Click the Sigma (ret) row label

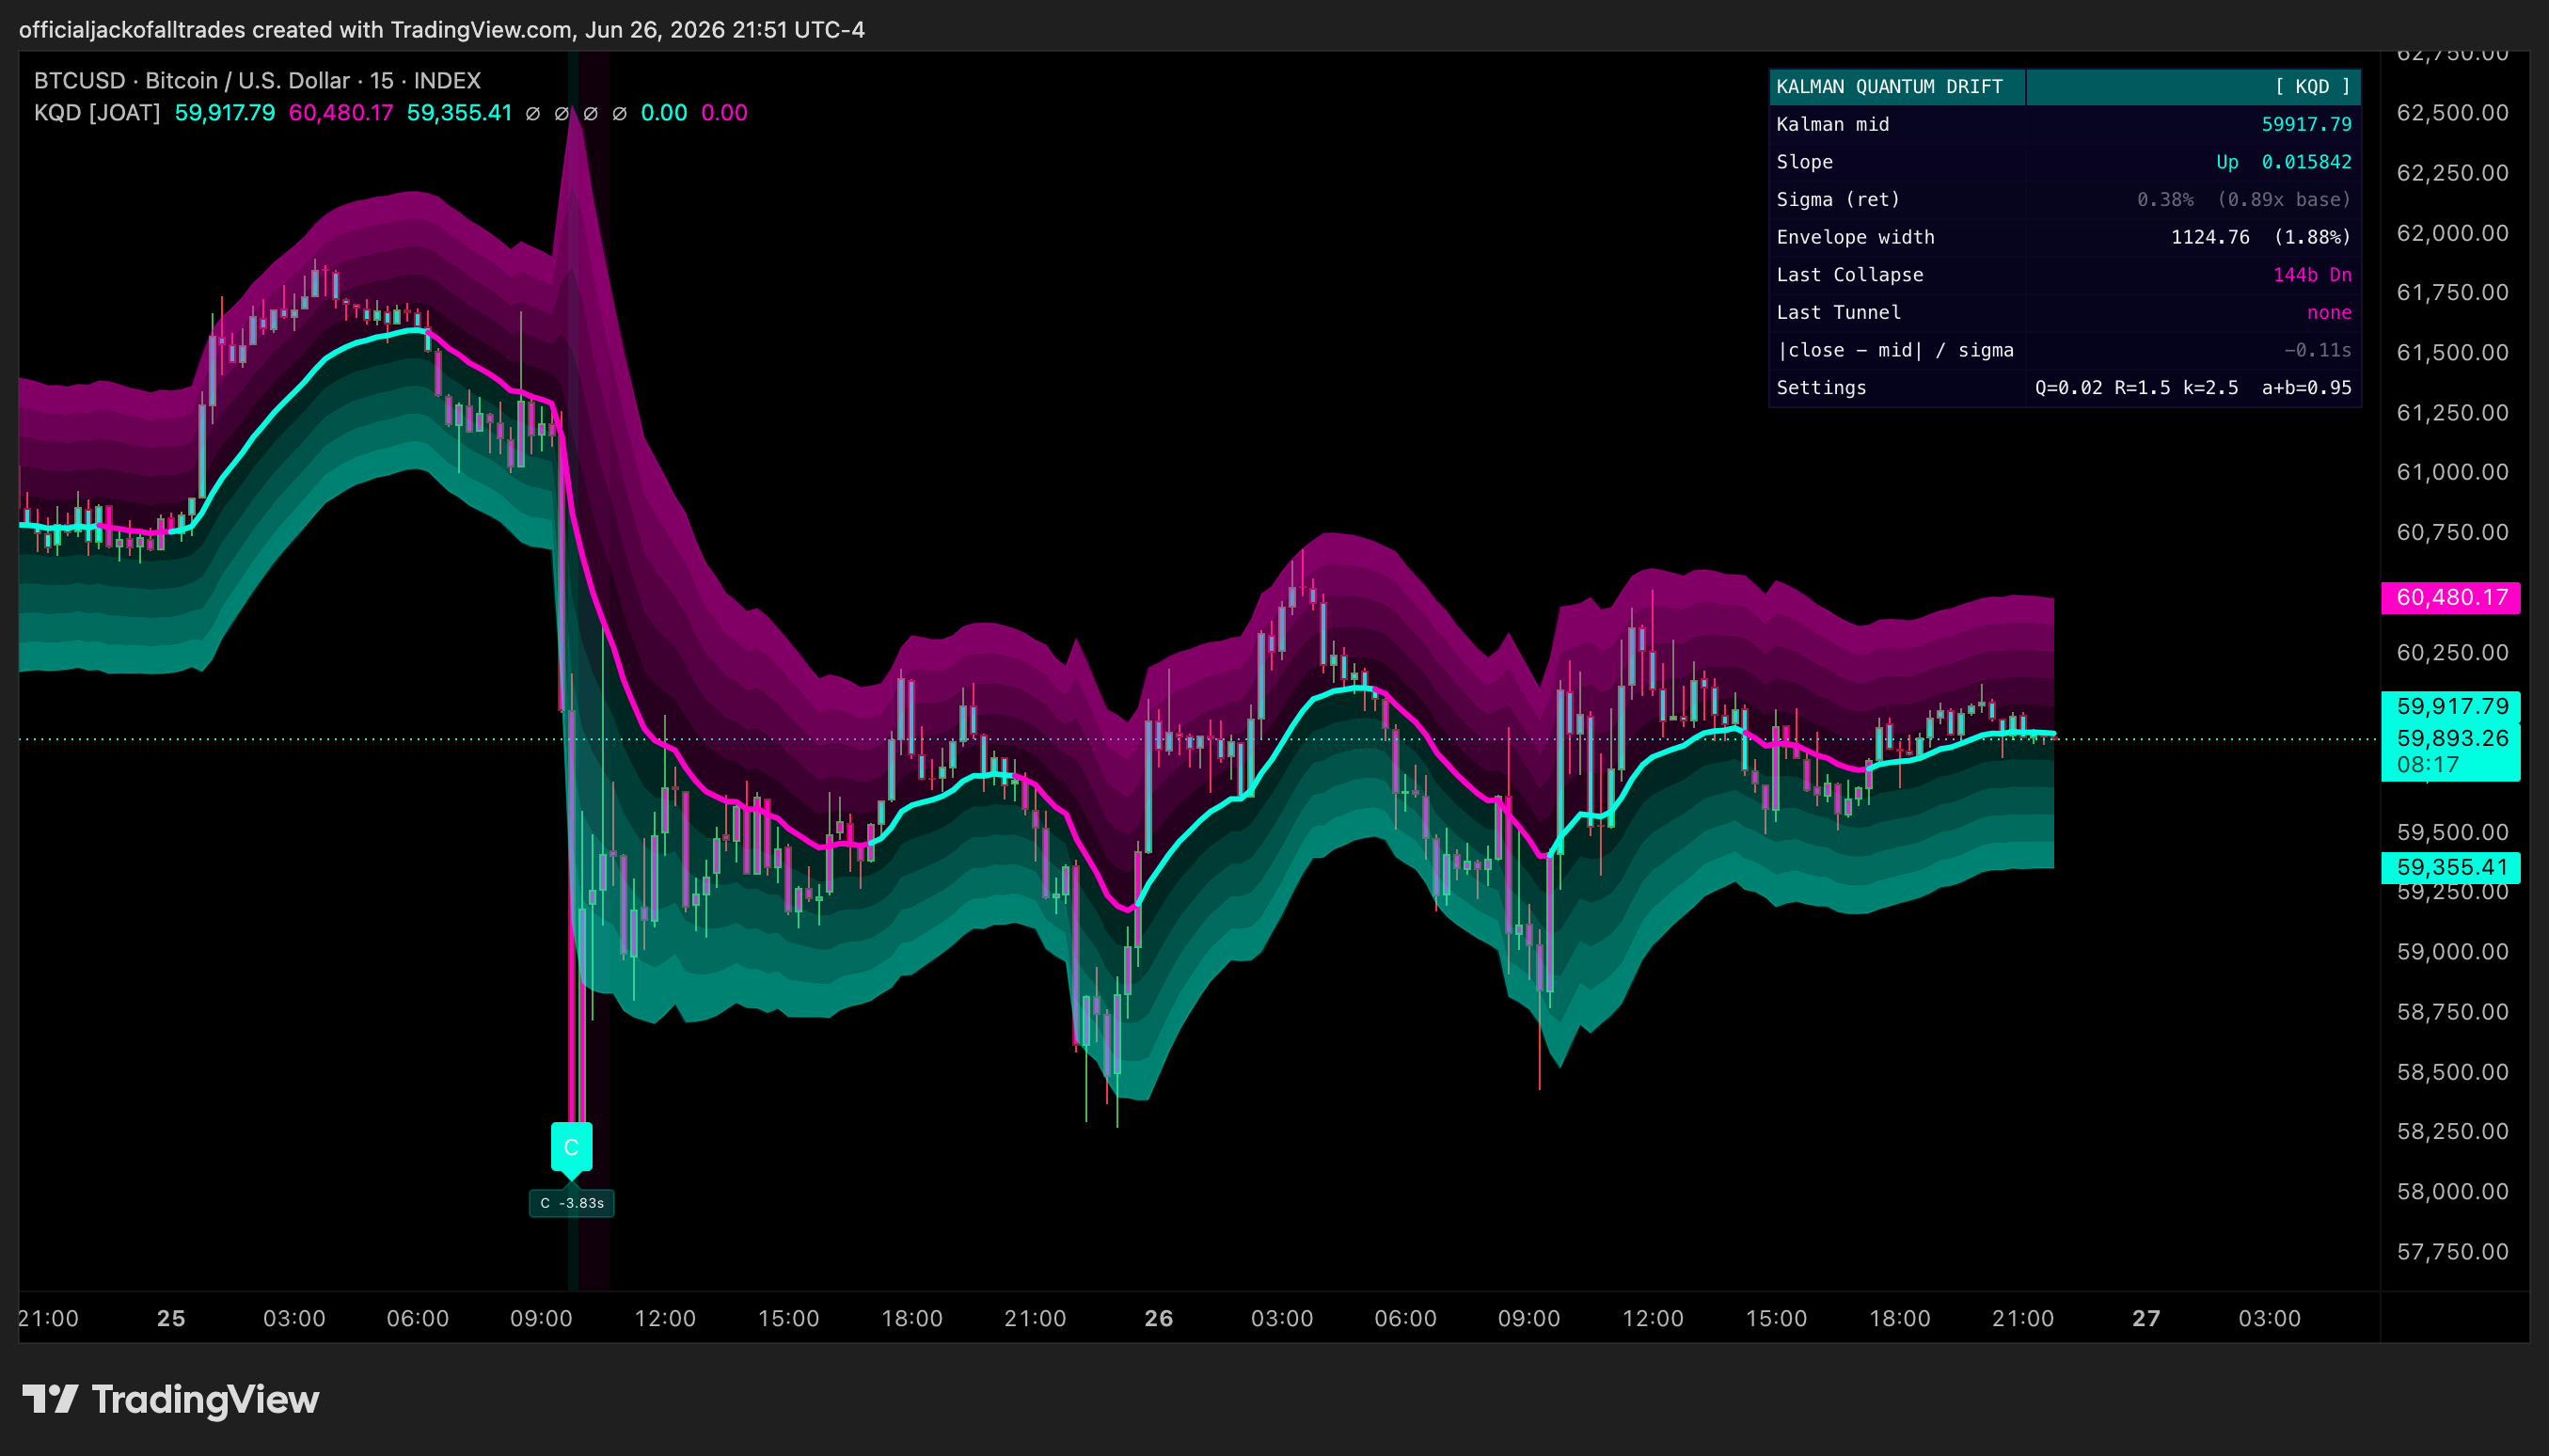1837,199
